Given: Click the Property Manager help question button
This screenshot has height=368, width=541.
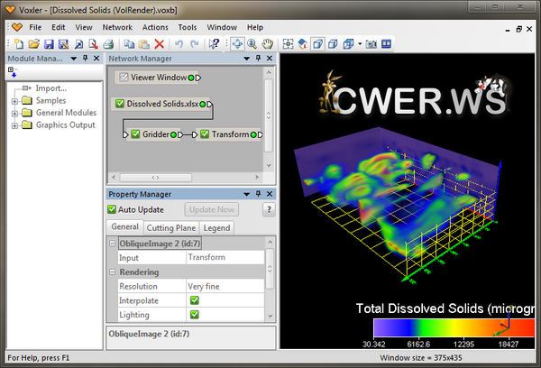Looking at the screenshot, I should pyautogui.click(x=268, y=209).
